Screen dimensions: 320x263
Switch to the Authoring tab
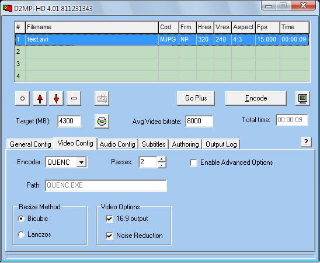(x=185, y=144)
